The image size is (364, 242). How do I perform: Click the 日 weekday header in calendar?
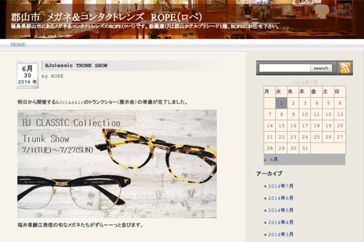[x=340, y=92]
